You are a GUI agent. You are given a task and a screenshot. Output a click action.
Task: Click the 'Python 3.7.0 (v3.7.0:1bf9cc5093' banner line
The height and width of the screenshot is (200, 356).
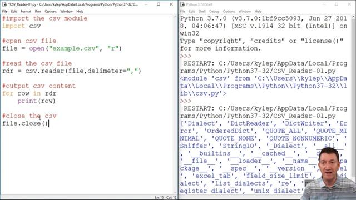click(264, 18)
